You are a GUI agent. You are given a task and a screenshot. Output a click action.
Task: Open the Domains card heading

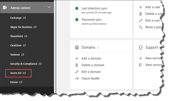click(x=88, y=47)
